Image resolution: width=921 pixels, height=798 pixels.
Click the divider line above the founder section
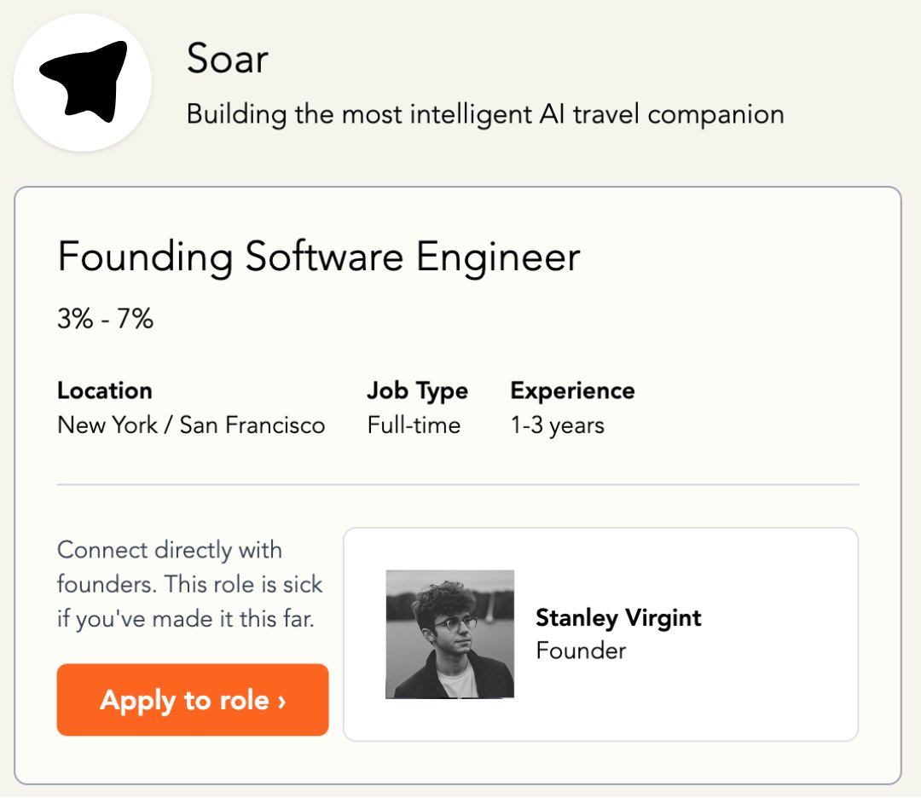457,484
